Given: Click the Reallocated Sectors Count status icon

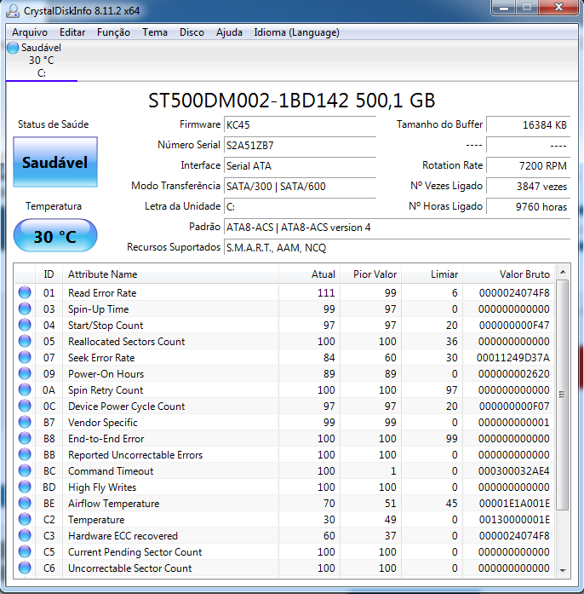Looking at the screenshot, I should 25,342.
